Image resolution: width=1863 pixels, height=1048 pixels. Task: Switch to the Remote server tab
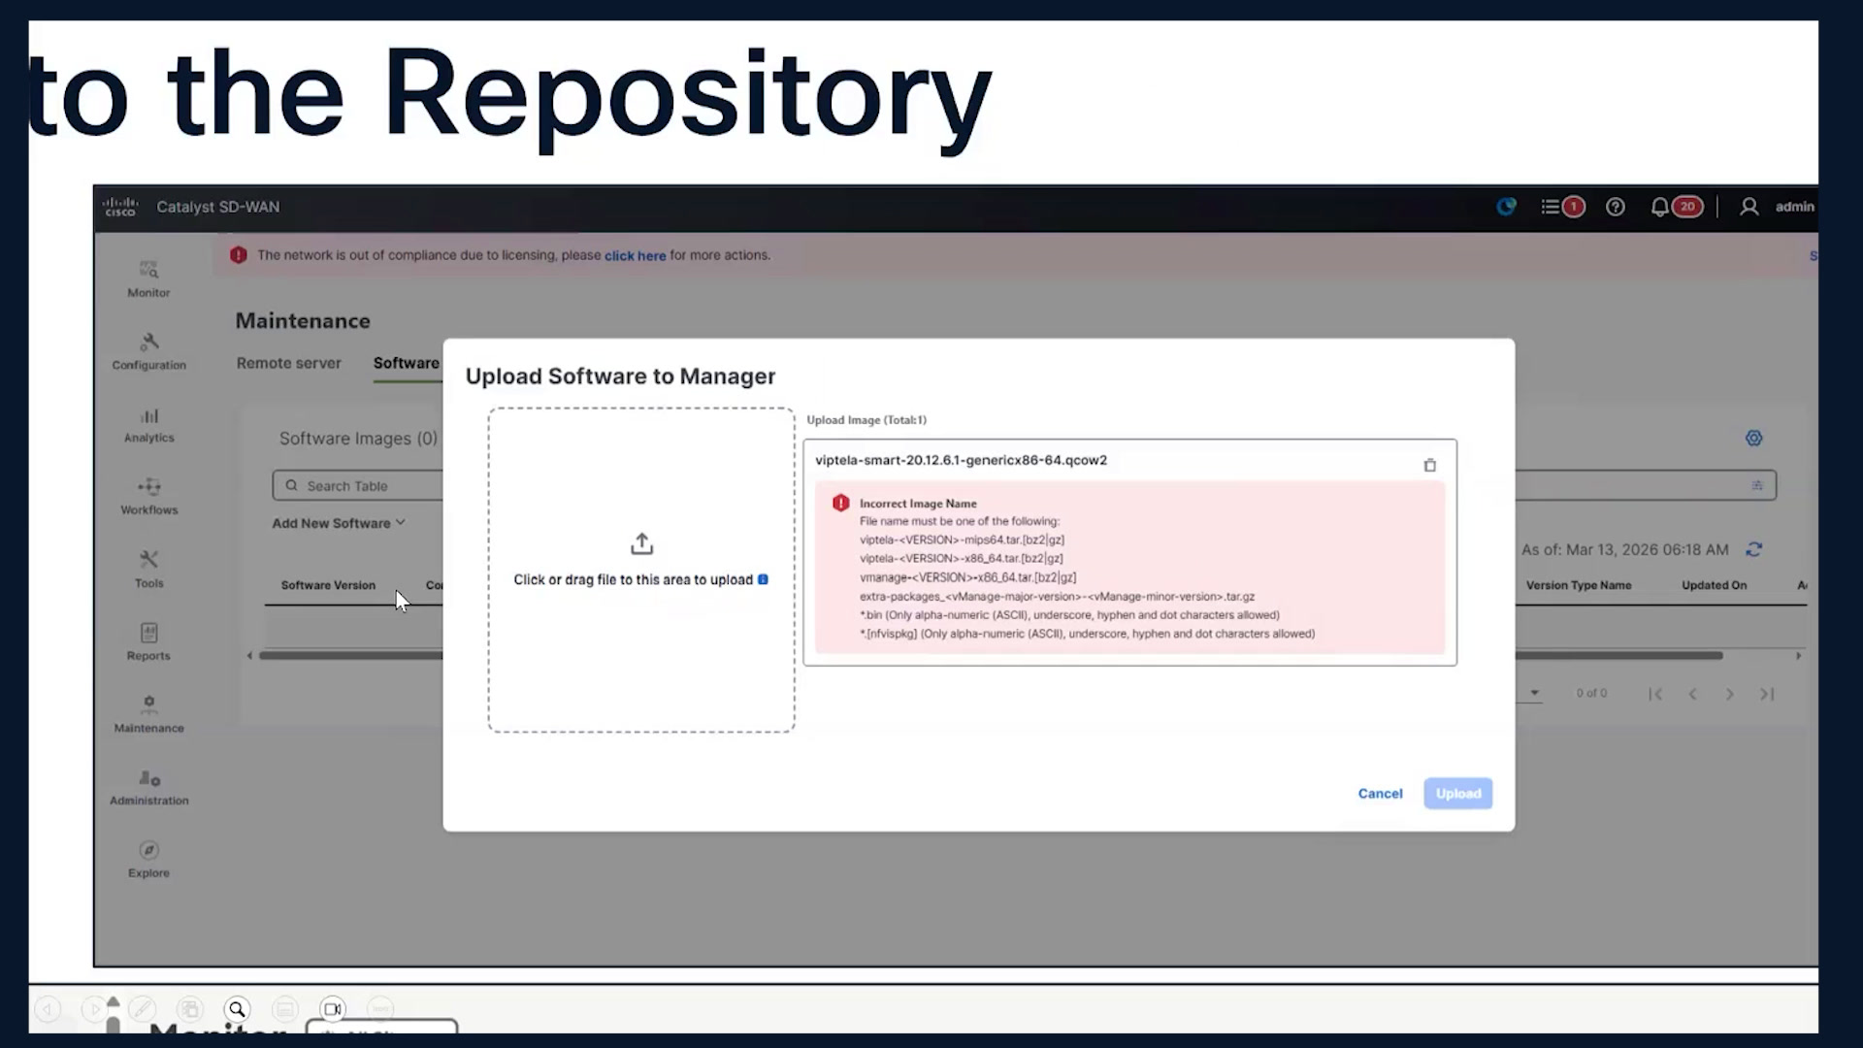(288, 363)
